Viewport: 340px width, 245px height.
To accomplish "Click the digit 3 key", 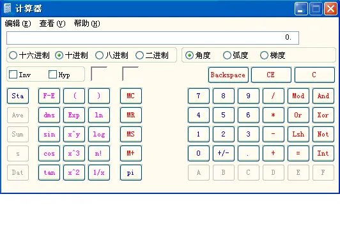I will click(x=249, y=134).
